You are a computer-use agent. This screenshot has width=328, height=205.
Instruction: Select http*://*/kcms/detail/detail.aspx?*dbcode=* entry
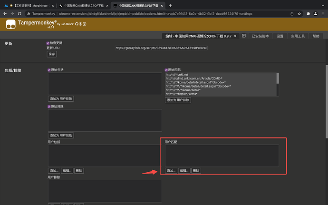click(196, 82)
